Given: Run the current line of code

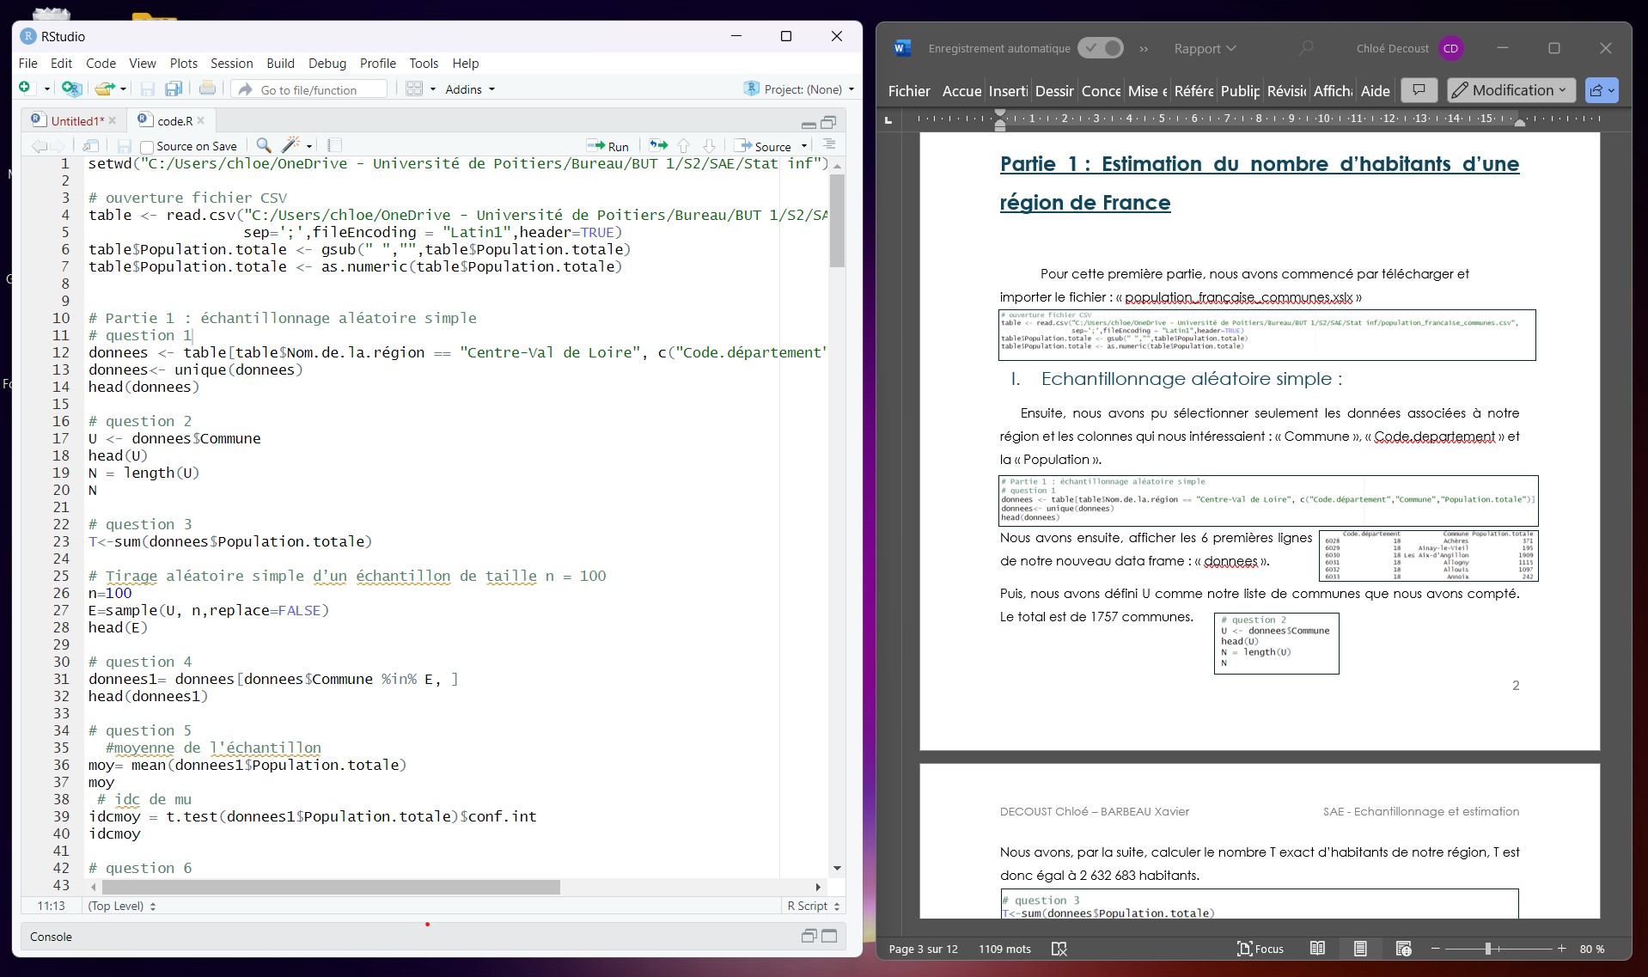Looking at the screenshot, I should pyautogui.click(x=608, y=145).
